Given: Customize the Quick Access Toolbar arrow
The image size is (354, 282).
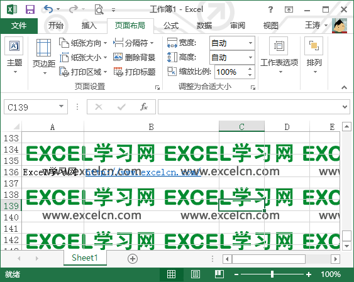Looking at the screenshot, I should point(114,9).
